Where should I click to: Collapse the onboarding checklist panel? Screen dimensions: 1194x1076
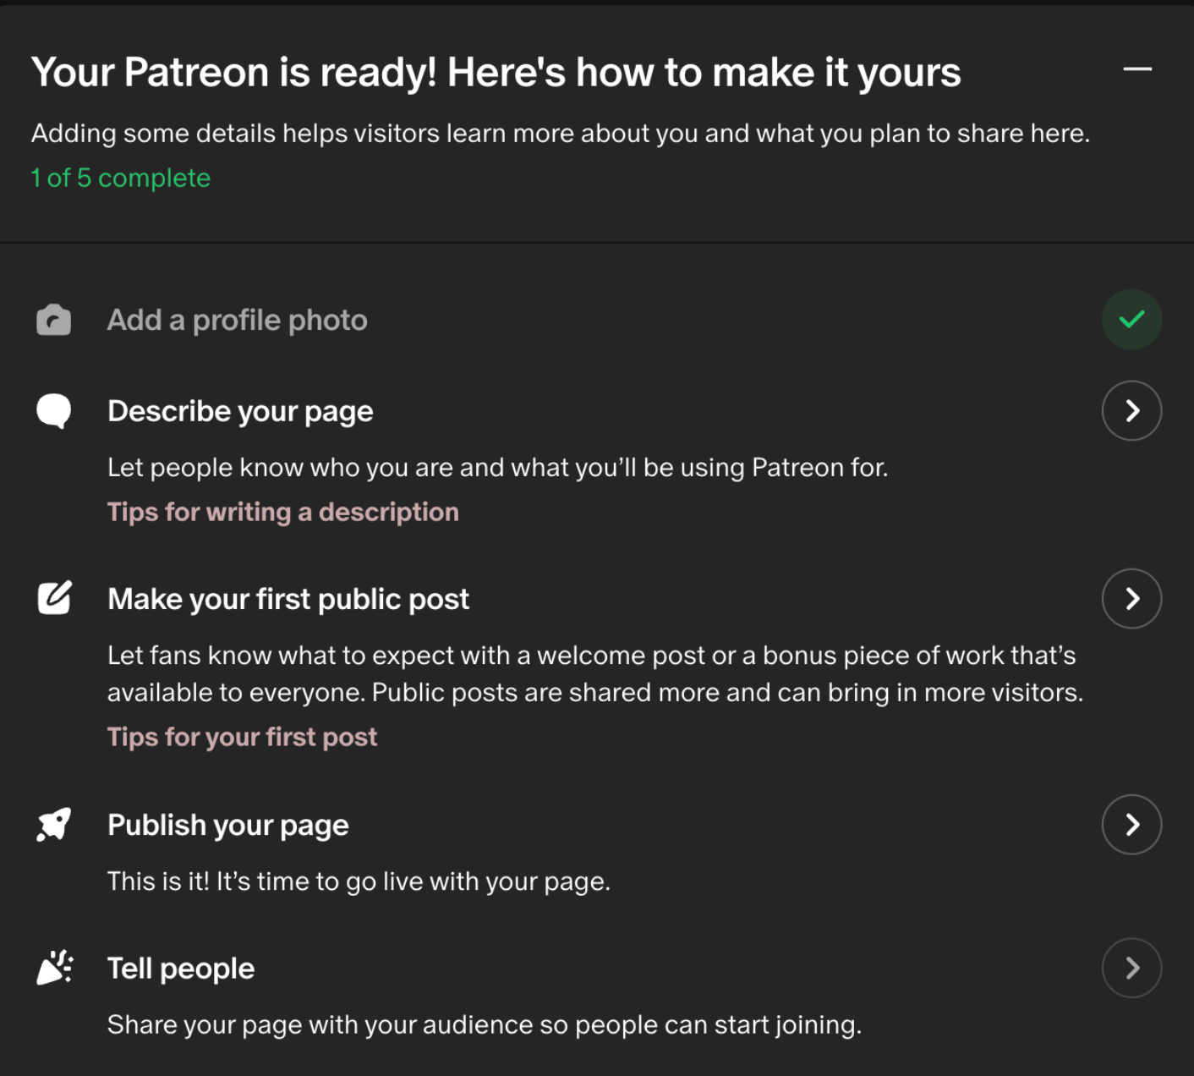[1137, 70]
